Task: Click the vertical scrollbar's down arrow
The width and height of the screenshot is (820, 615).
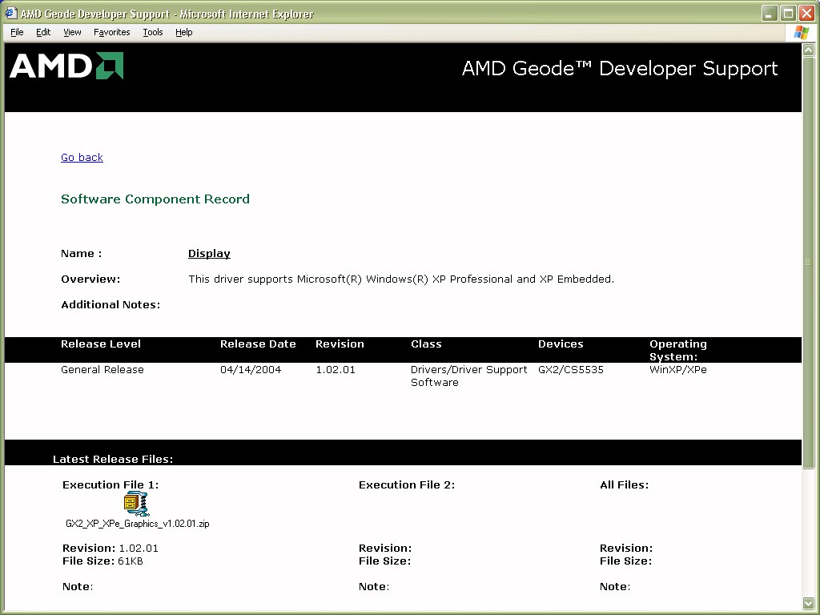Action: point(808,602)
